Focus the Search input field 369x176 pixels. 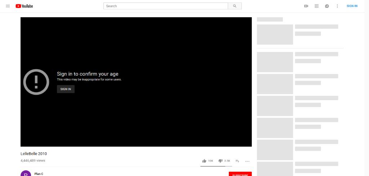[166, 6]
